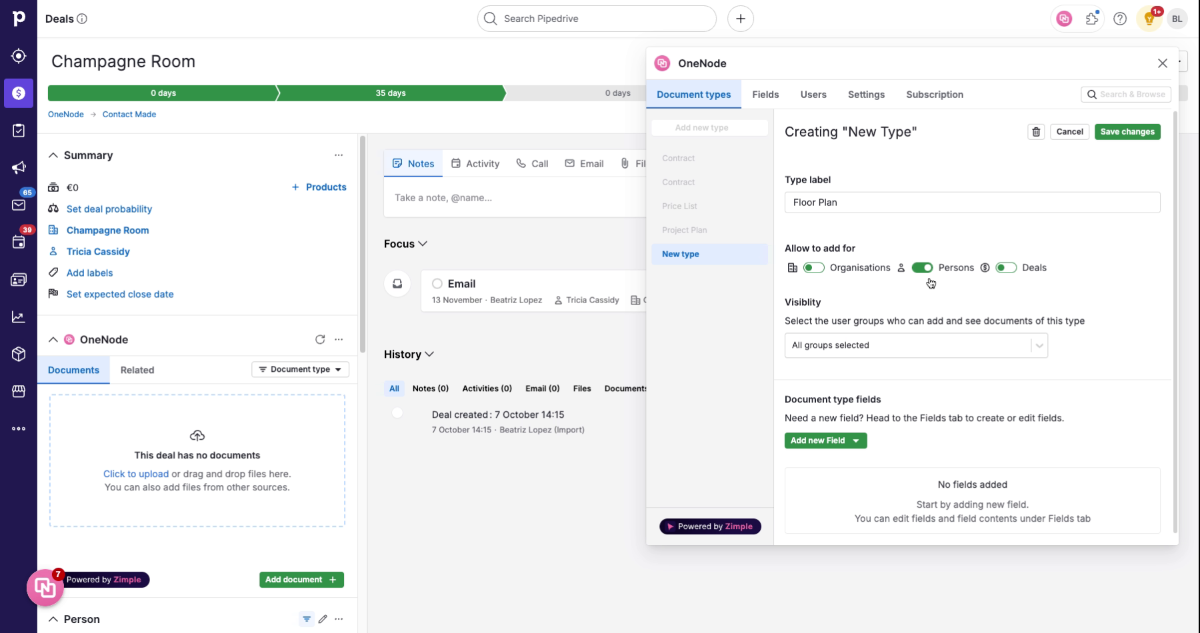
Task: Open Deals dollar icon in sidebar
Action: point(19,93)
